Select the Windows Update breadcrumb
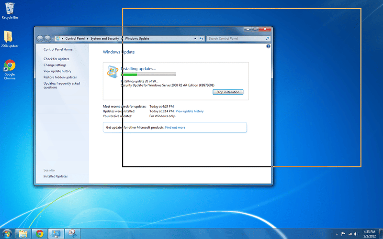 pos(137,39)
